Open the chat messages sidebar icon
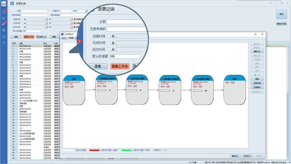The height and width of the screenshot is (164, 291). (4, 11)
